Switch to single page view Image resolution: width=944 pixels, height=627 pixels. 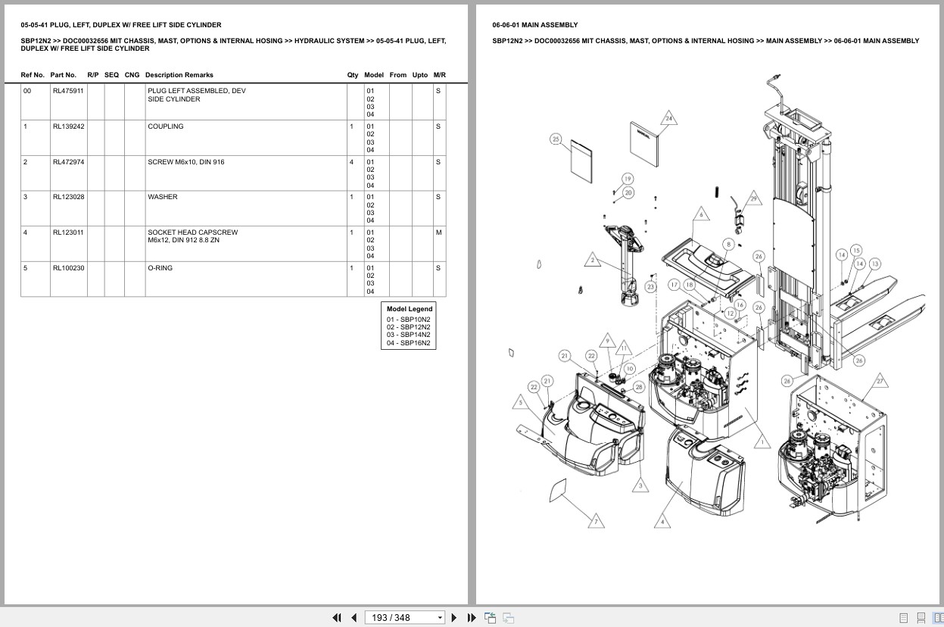pos(904,618)
